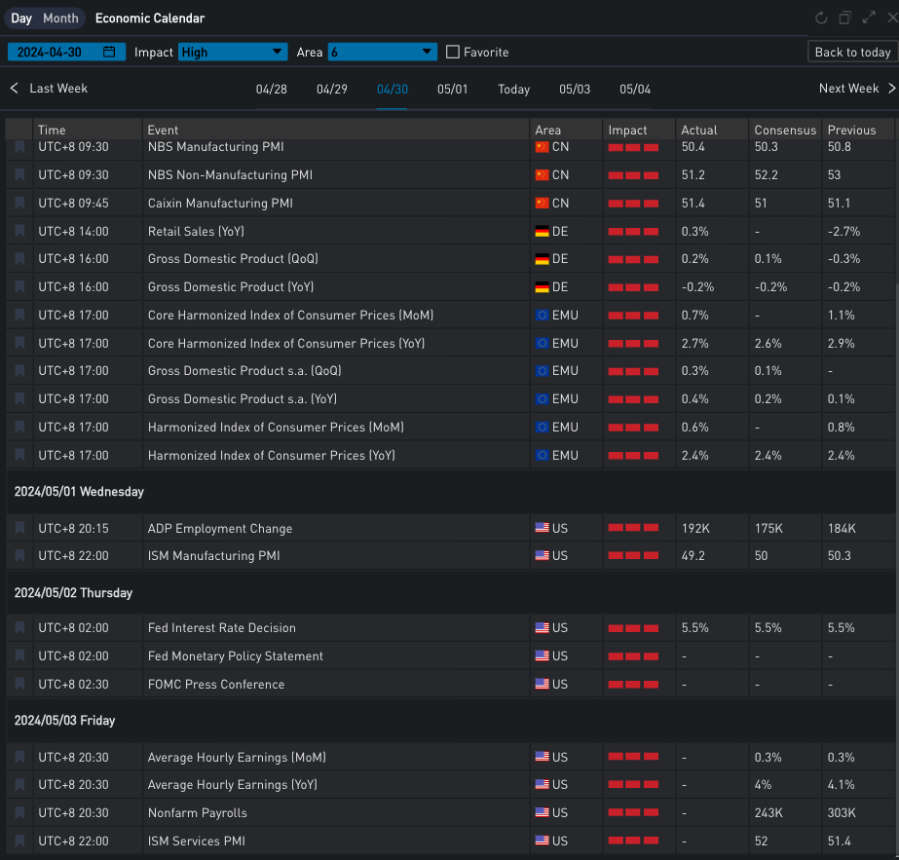Open the Area dropdown showing 6
This screenshot has height=860, width=899.
coord(382,52)
